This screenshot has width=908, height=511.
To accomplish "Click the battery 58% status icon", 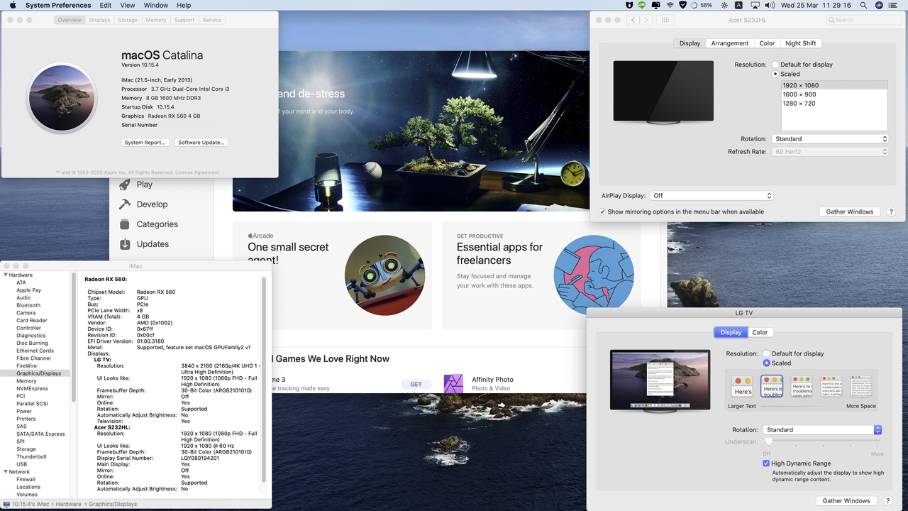I will coord(702,5).
